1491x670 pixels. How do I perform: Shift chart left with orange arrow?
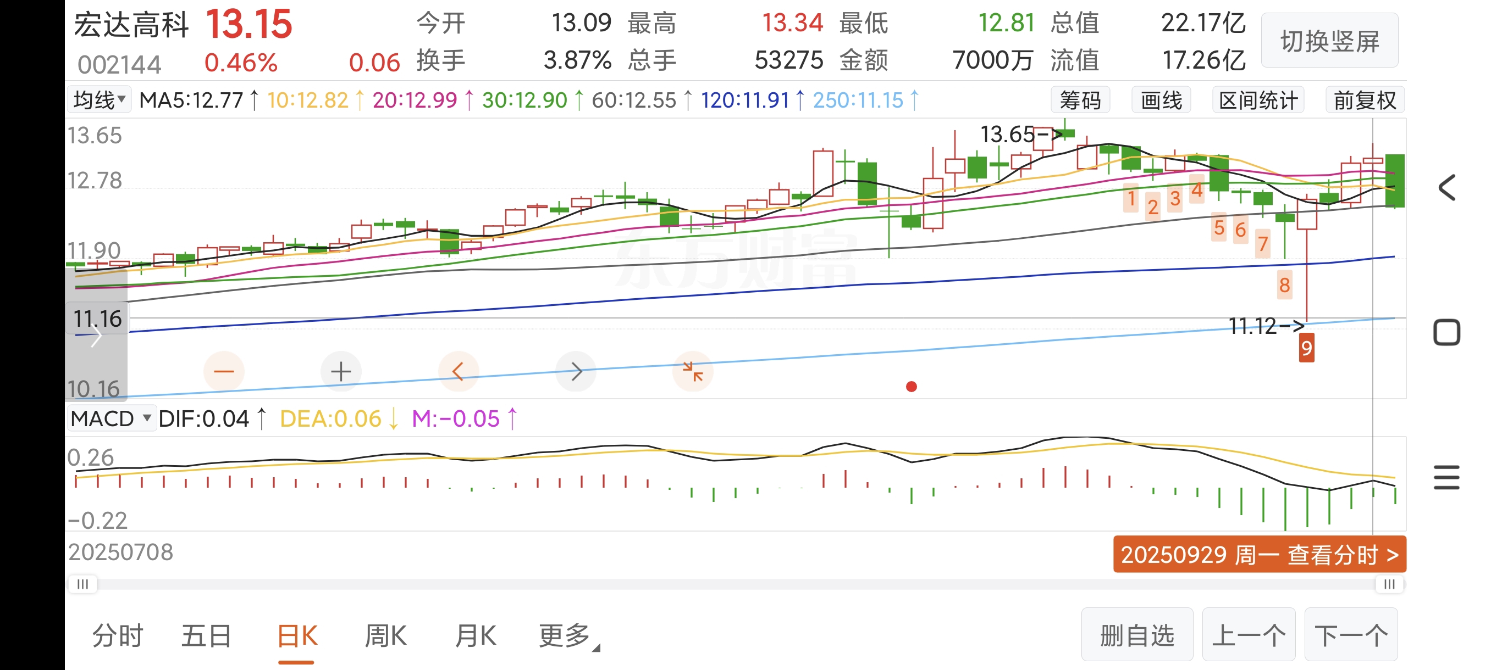(458, 371)
